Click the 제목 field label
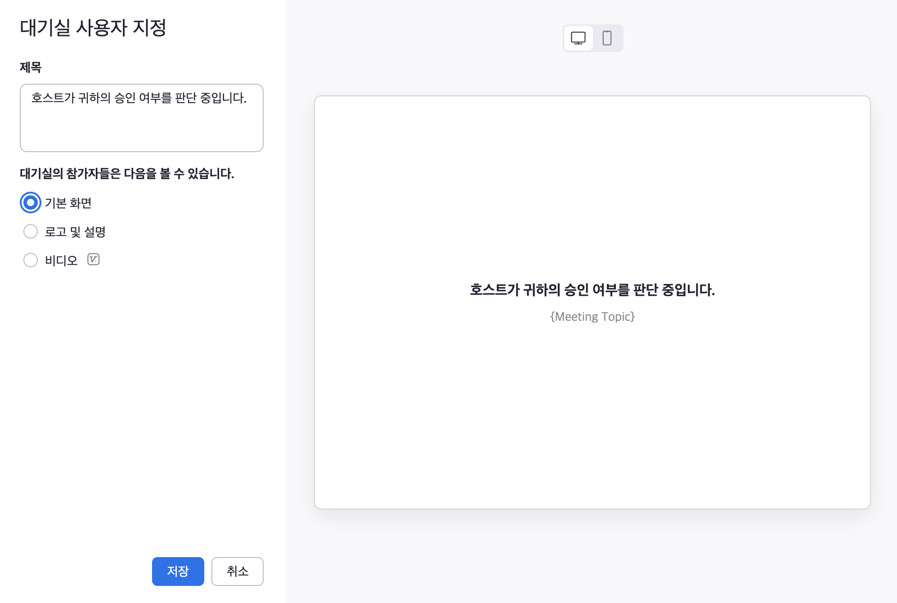This screenshot has height=603, width=897. click(31, 67)
